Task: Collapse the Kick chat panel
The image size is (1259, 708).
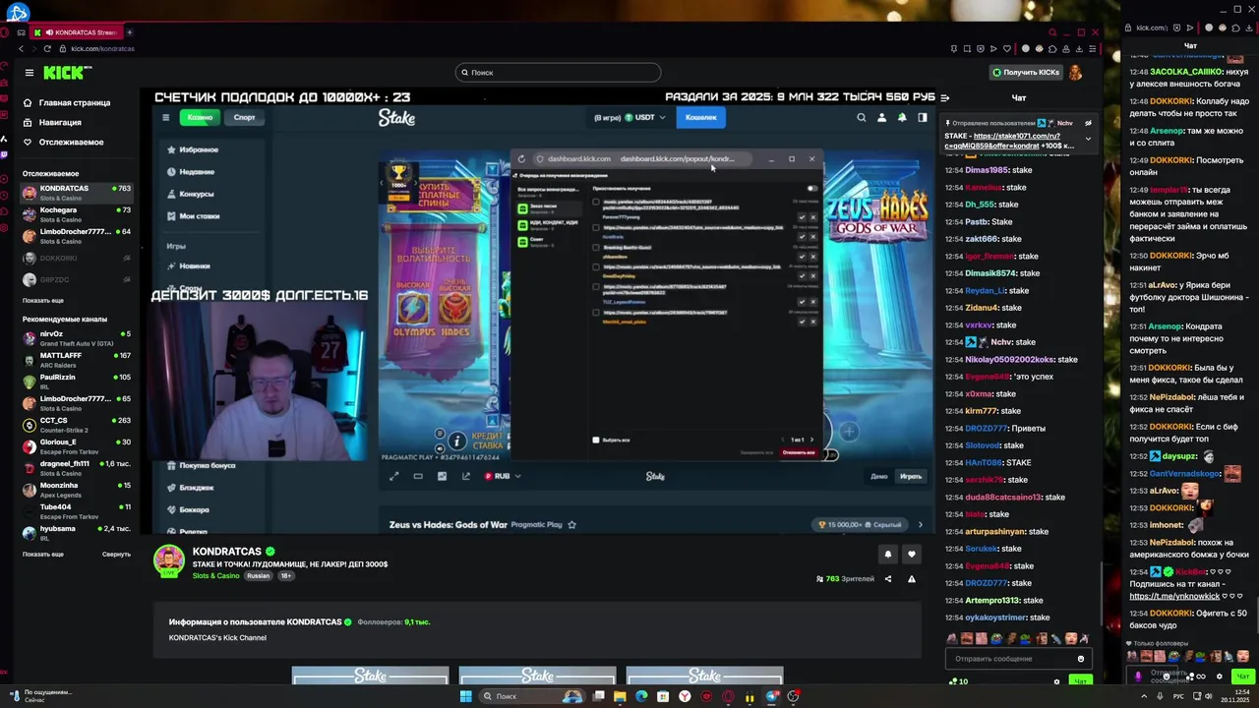Action: click(x=944, y=97)
